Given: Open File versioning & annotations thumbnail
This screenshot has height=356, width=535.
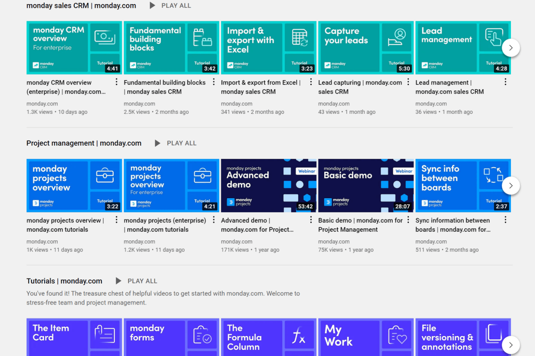Looking at the screenshot, I should coord(463,337).
